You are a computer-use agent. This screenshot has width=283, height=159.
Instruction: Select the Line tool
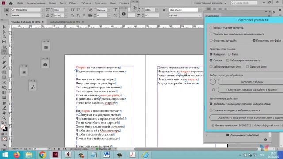(x=4, y=57)
